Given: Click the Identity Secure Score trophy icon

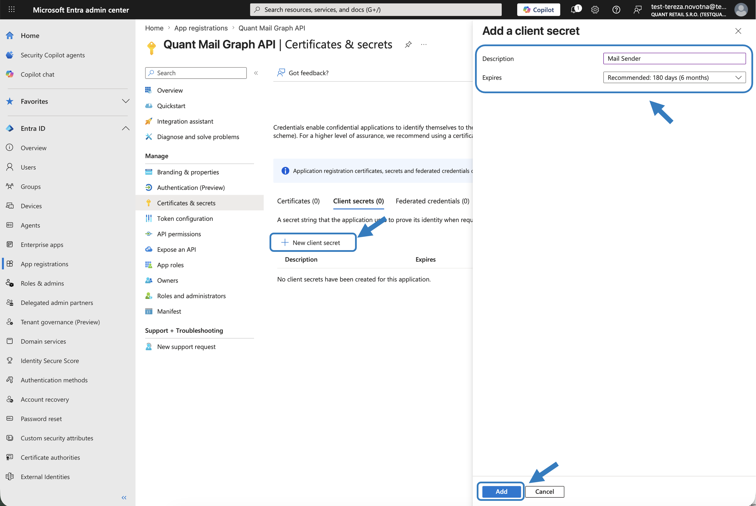Looking at the screenshot, I should [x=10, y=361].
